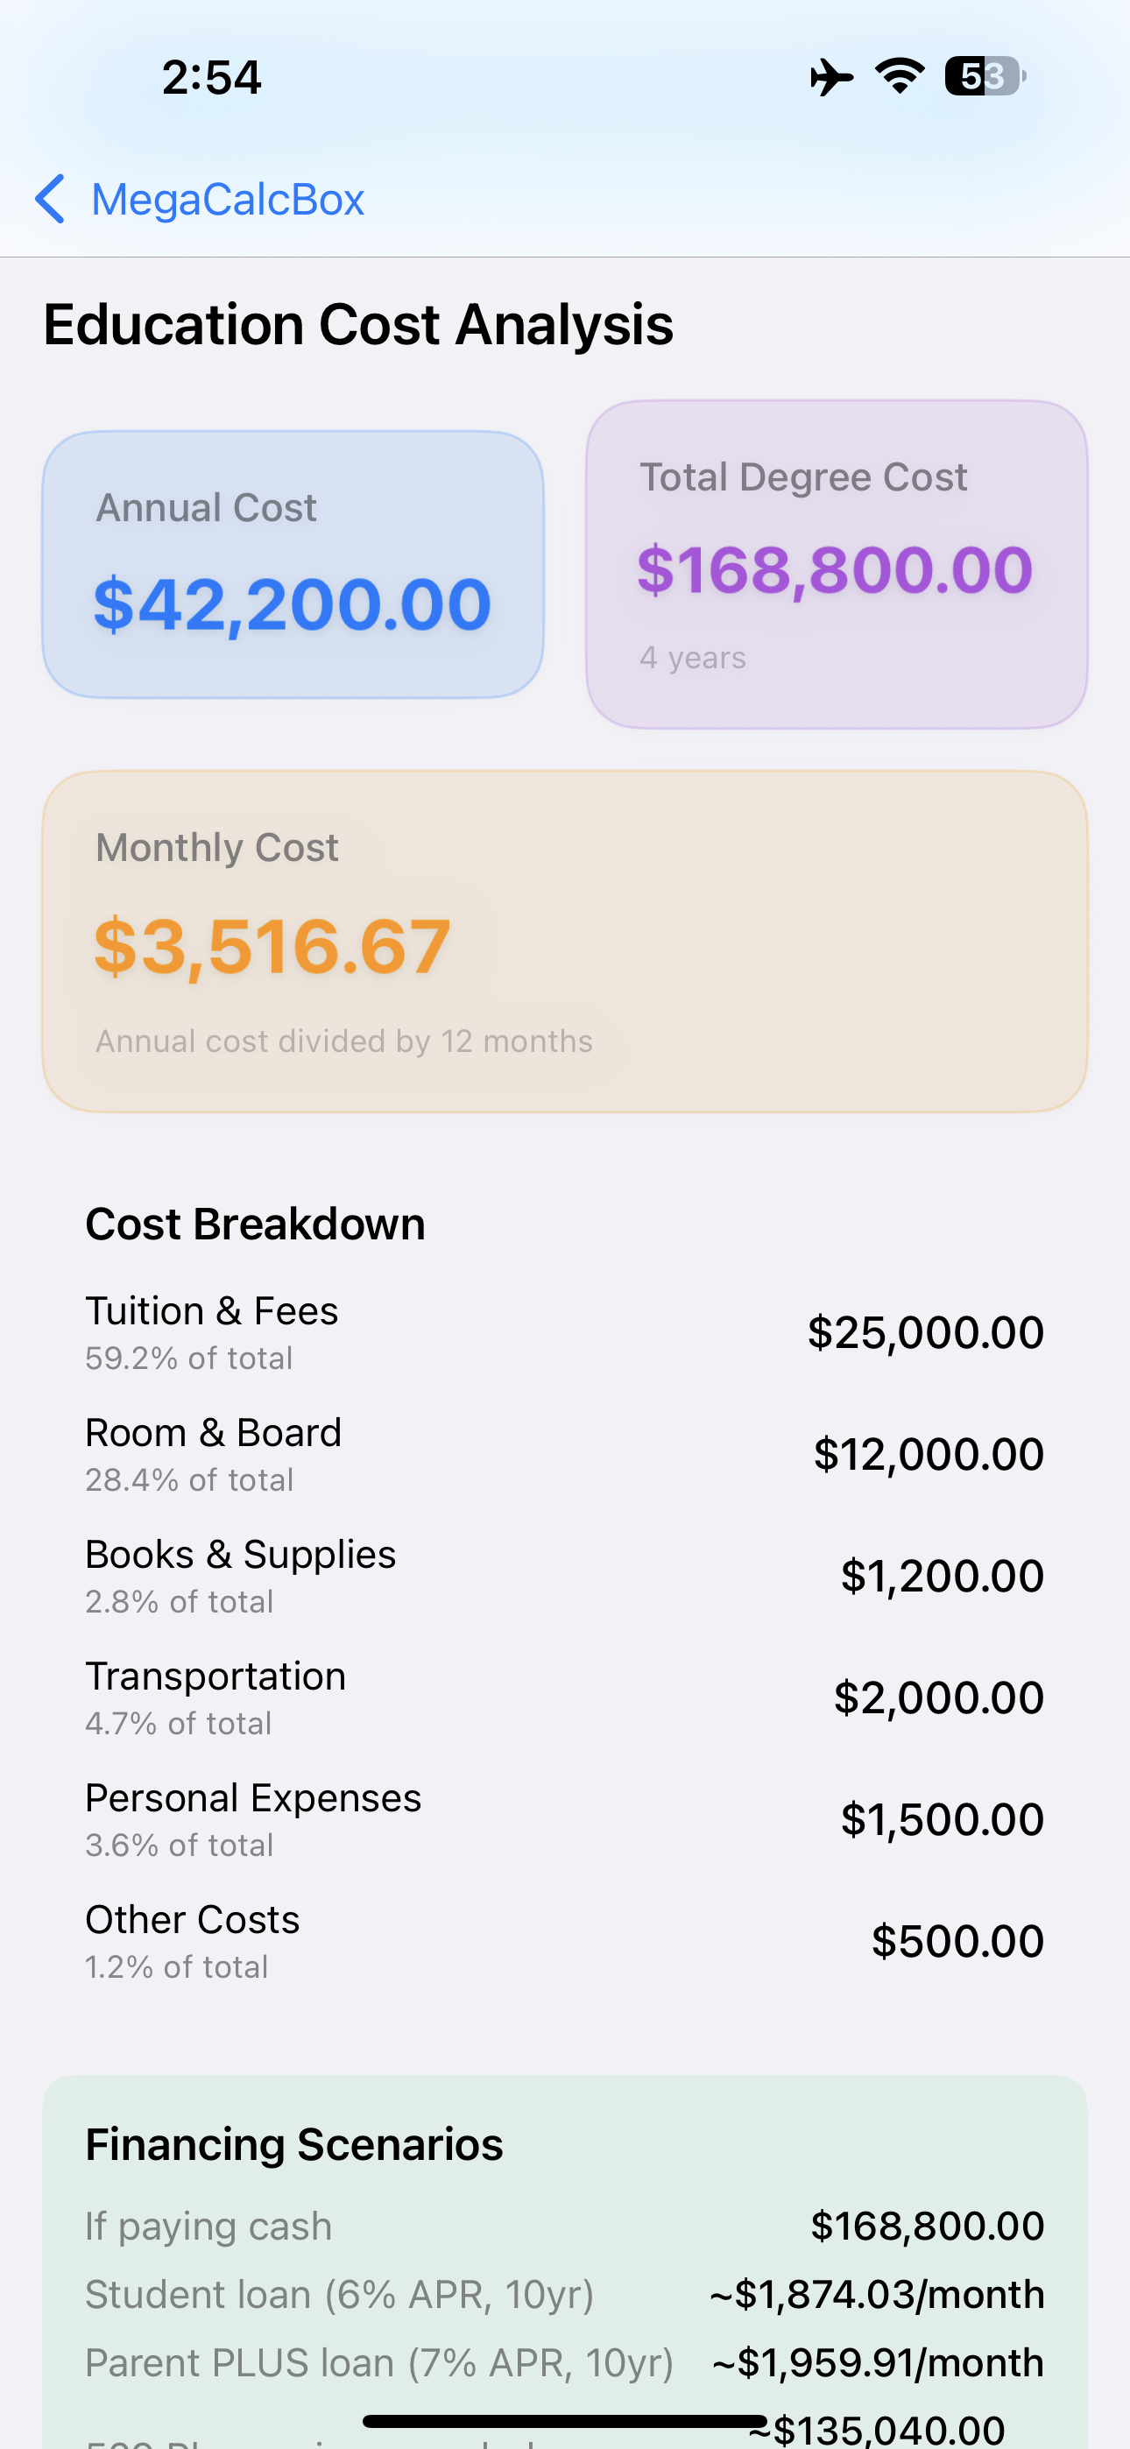The image size is (1130, 2449).
Task: Tap the battery level indicator
Action: point(985,76)
